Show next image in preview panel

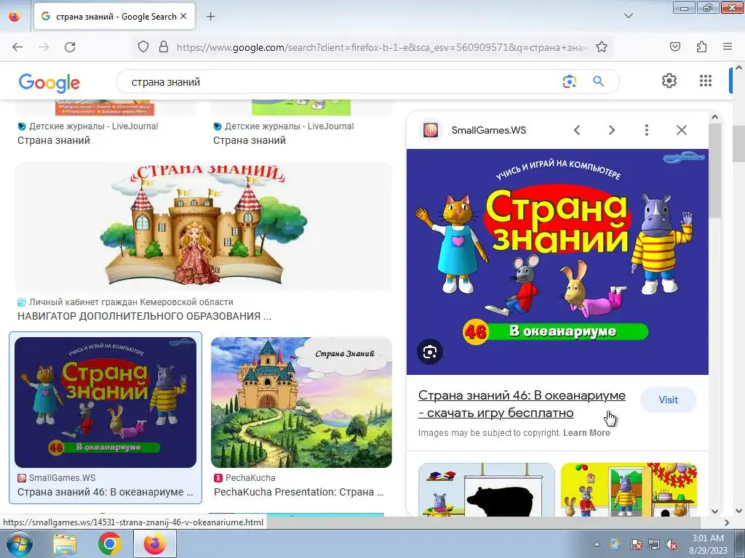coord(611,130)
